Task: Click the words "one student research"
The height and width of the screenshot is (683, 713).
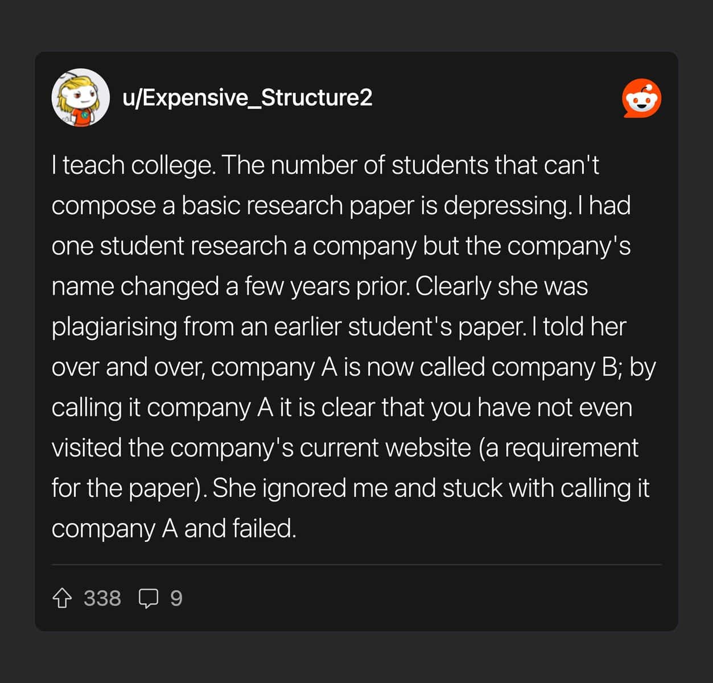Action: (169, 246)
